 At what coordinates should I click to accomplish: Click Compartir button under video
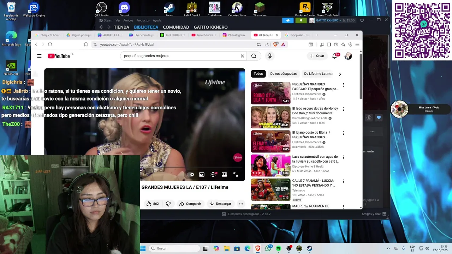(x=190, y=204)
